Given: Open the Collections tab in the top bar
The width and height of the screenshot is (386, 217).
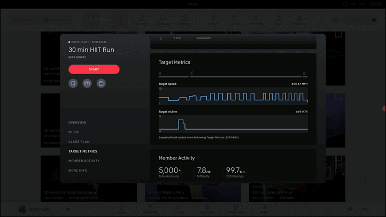Looking at the screenshot, I should tap(56, 20).
